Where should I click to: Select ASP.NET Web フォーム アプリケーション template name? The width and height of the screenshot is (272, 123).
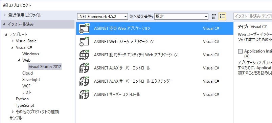point(124,42)
